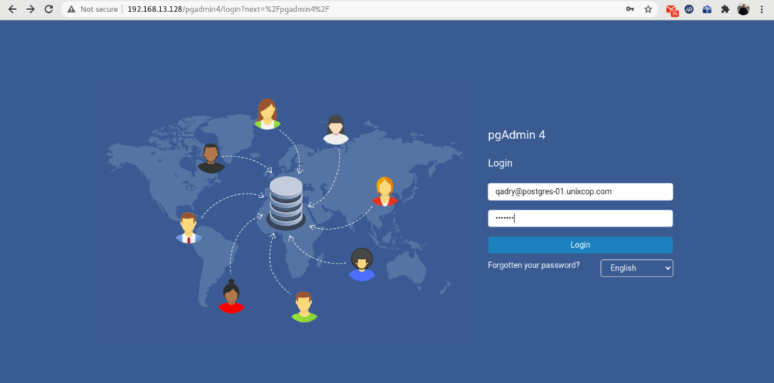Click the afro-haired avatar in blue shirt
The image size is (774, 383).
[x=362, y=264]
